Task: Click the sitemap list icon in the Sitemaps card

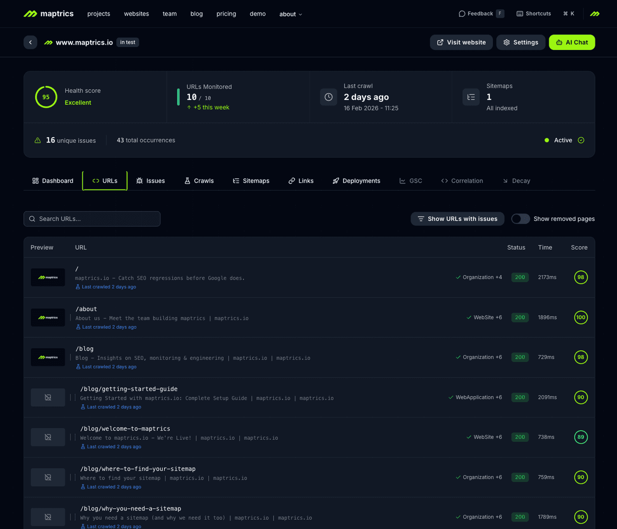Action: coord(471,97)
